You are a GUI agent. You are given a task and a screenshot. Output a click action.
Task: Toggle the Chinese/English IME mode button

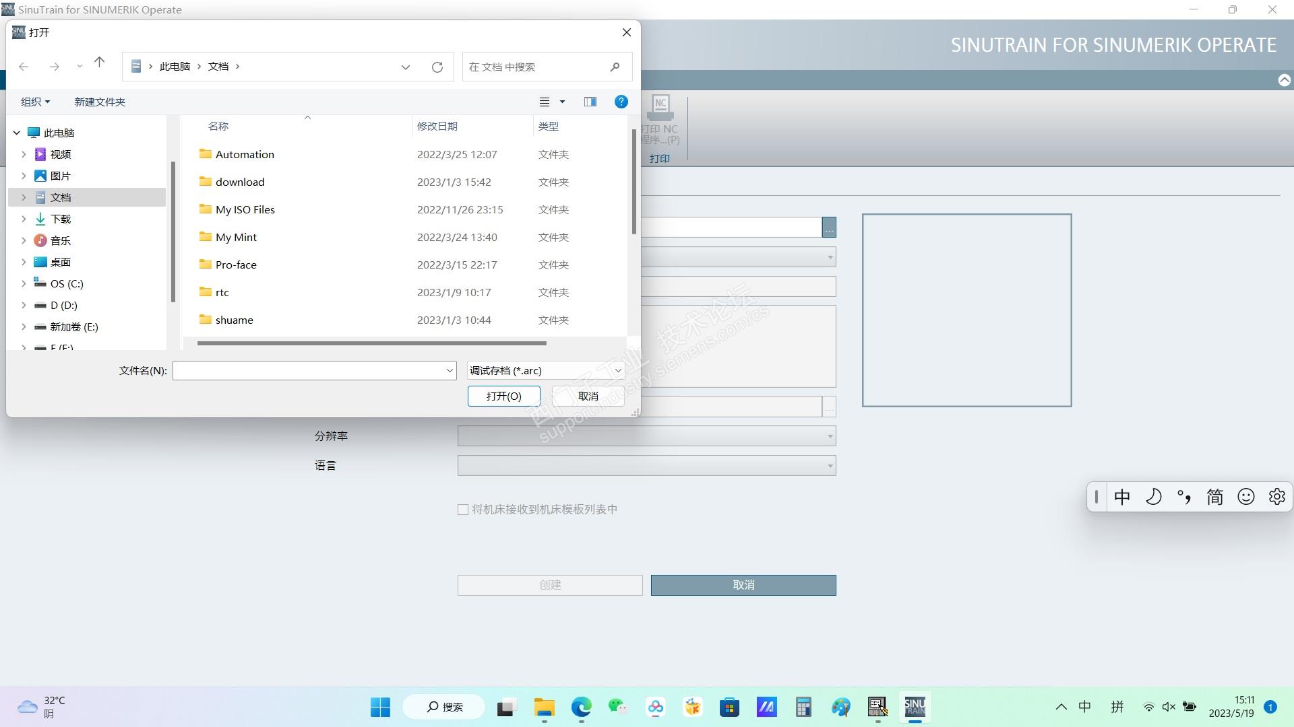1121,497
